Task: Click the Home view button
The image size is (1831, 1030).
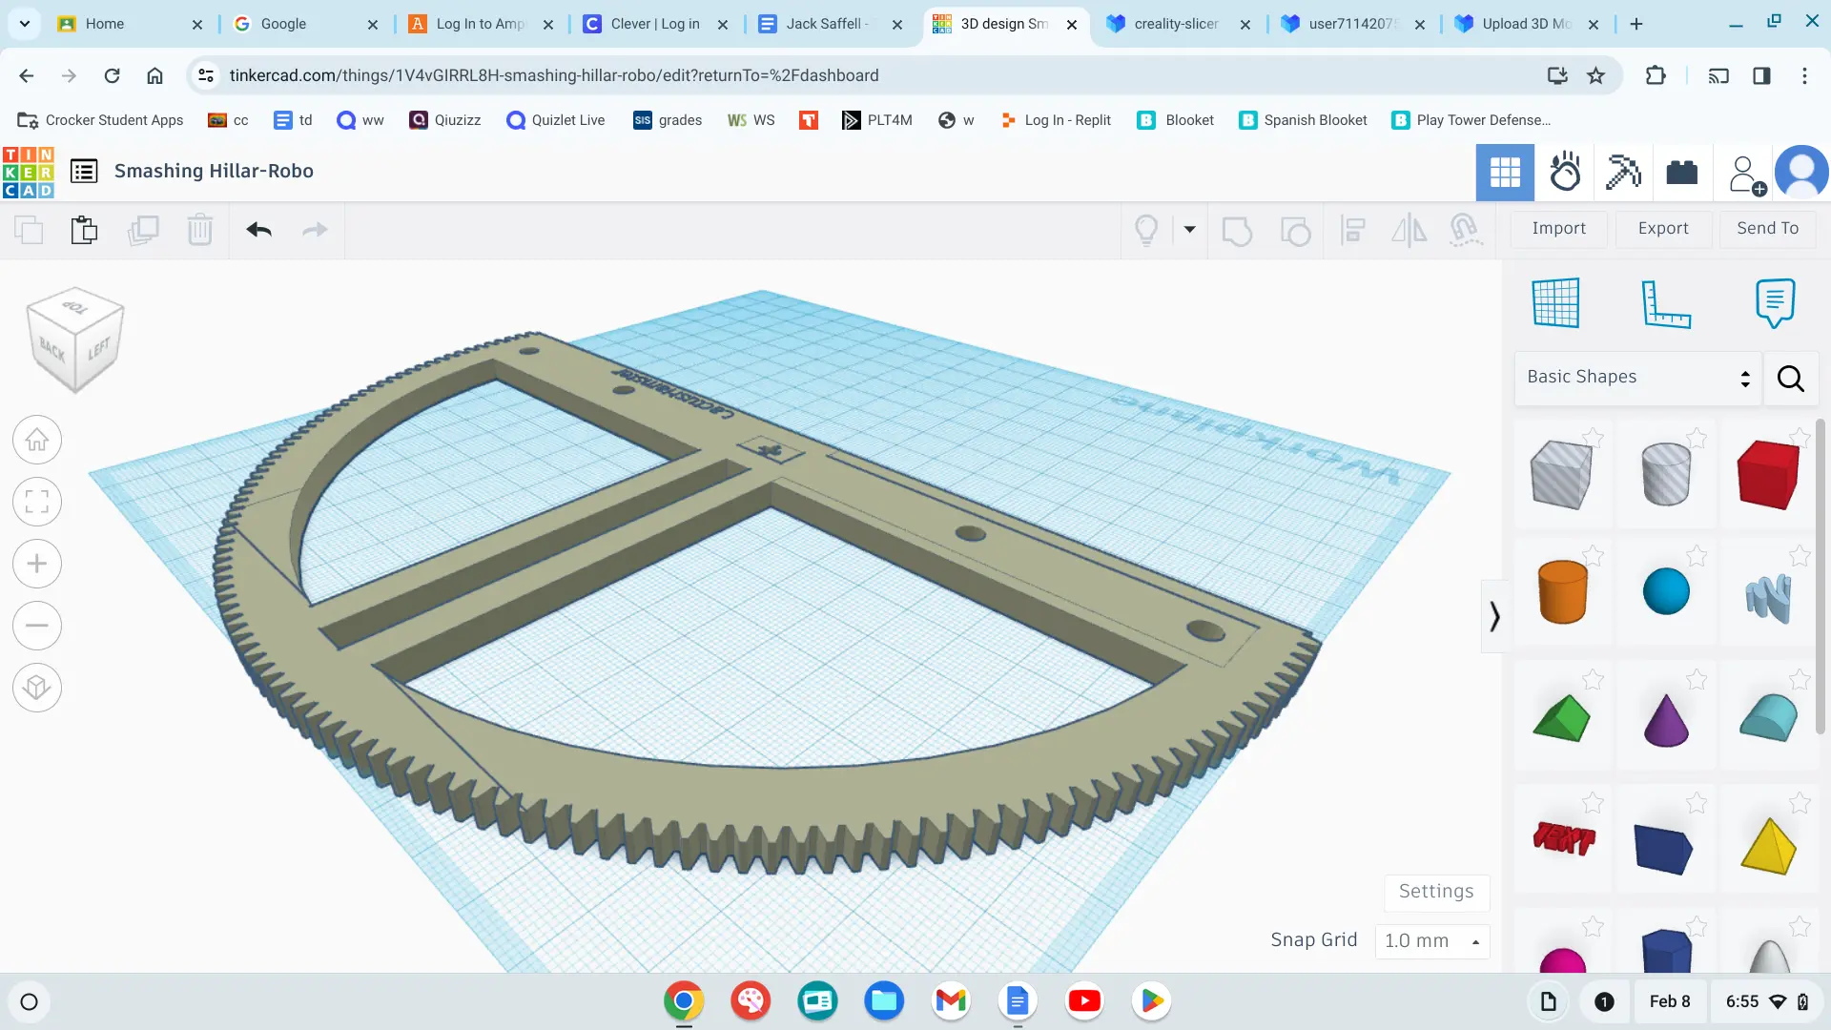Action: (37, 441)
